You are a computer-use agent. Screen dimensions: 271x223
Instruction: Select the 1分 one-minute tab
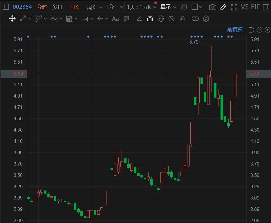coord(110,7)
